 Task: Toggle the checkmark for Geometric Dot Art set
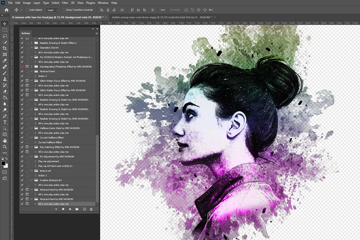22,48
